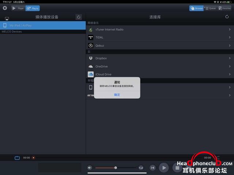Expand the local iPad device row chevron
This screenshot has width=234, height=175.
click(x=230, y=87)
